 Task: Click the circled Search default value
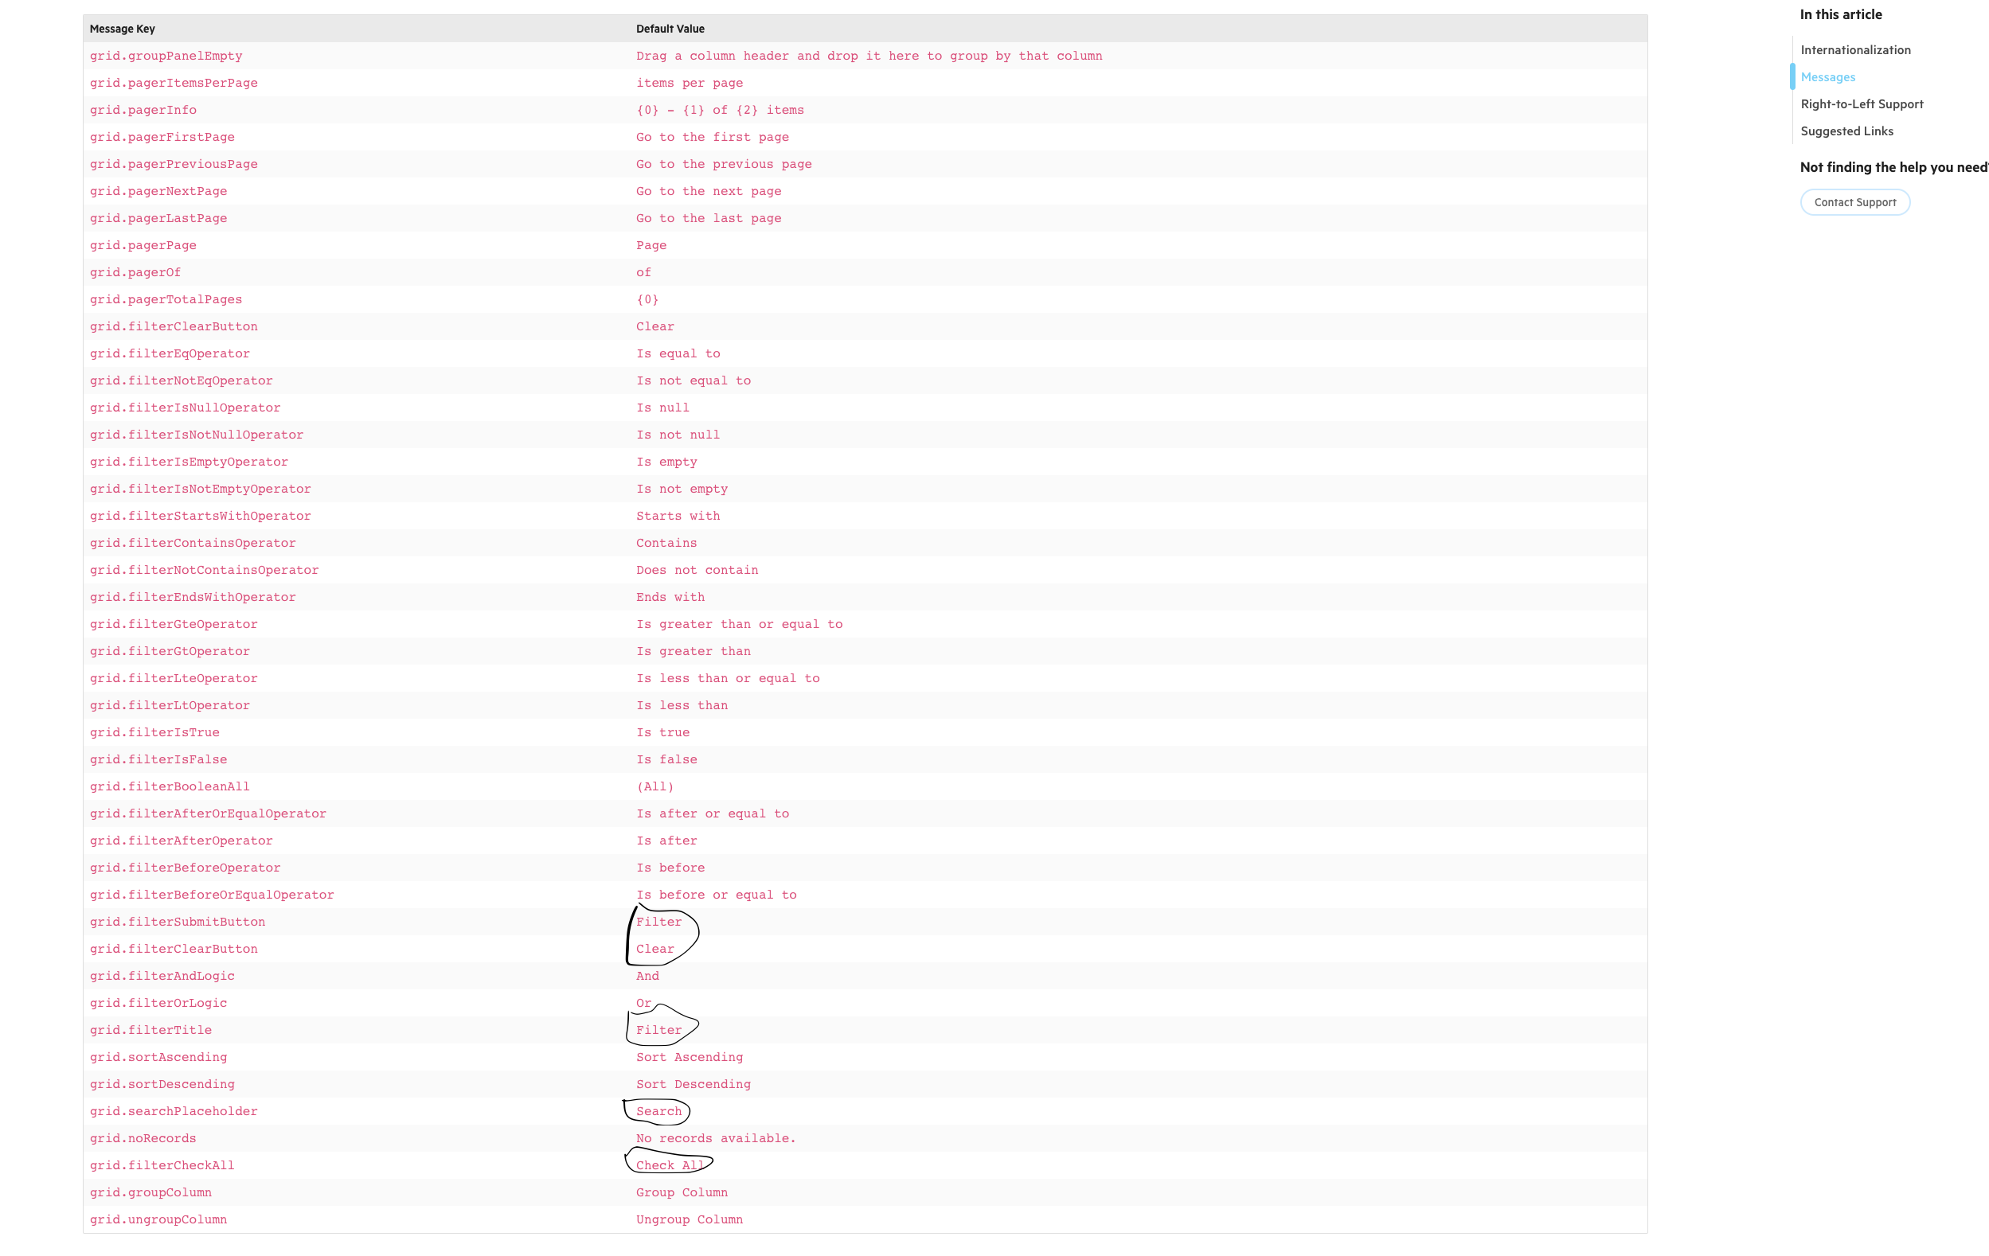[658, 1111]
